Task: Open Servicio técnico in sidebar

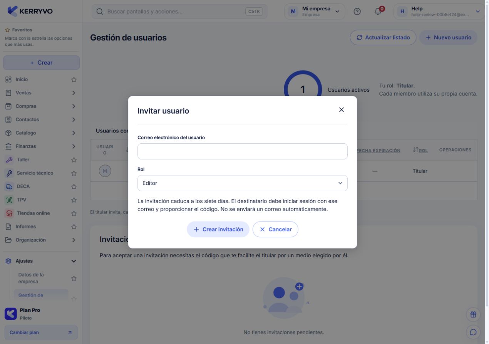Action: click(x=35, y=173)
